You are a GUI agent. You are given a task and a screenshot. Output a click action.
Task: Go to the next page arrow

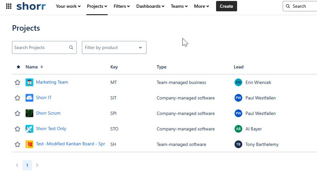37,165
